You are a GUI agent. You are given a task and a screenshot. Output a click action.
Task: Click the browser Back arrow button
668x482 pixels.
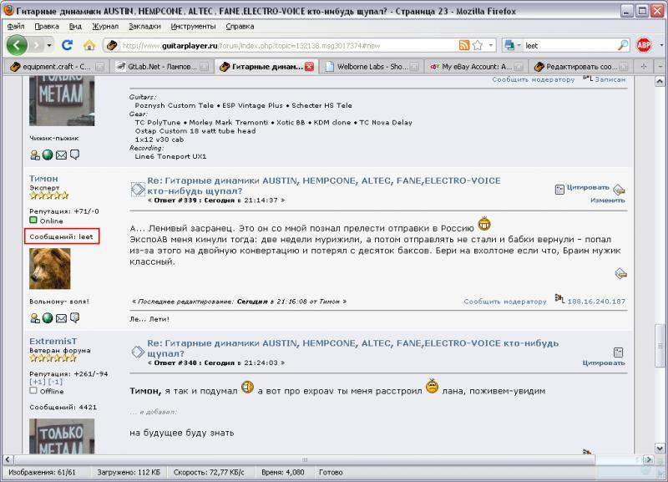tap(17, 44)
